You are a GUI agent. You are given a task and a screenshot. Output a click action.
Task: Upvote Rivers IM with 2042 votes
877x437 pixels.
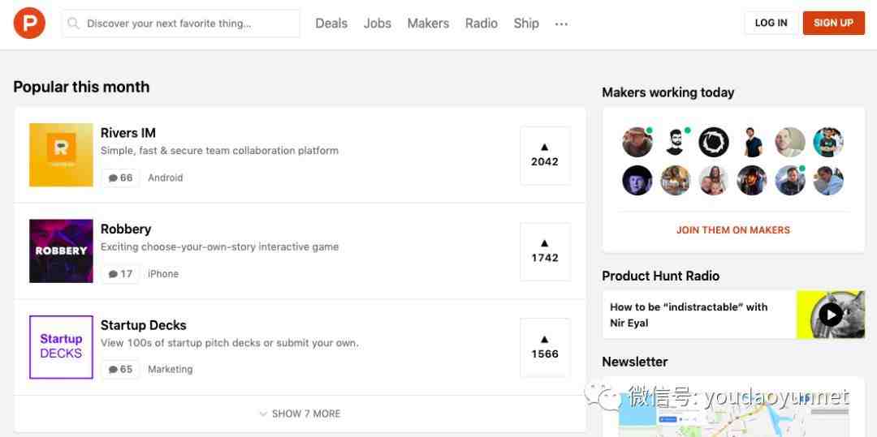click(545, 155)
